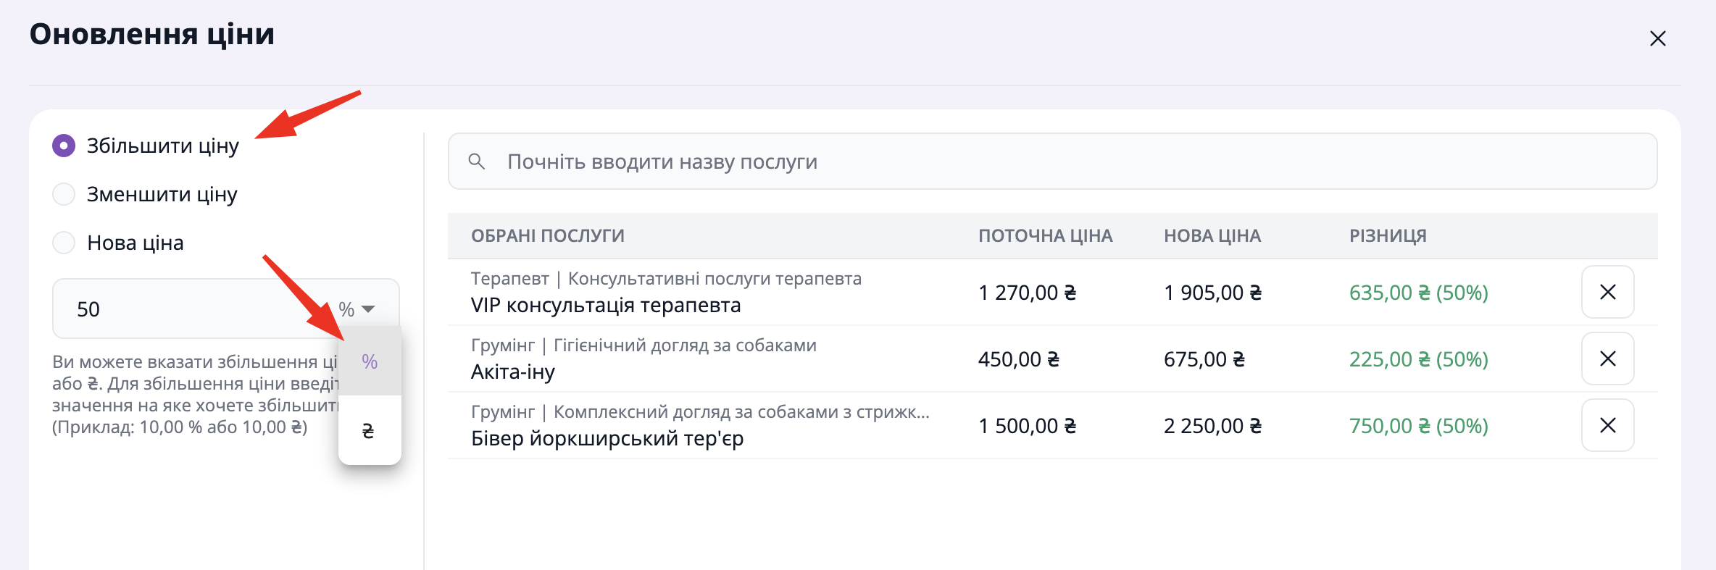Viewport: 1716px width, 570px height.
Task: Choose ₴ option in unit menu
Action: [x=368, y=431]
